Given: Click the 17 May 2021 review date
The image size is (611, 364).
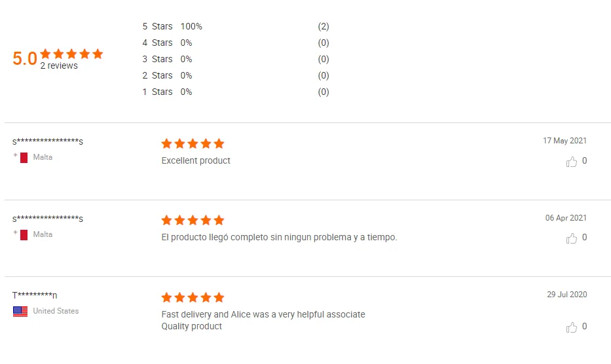Looking at the screenshot, I should coord(565,141).
